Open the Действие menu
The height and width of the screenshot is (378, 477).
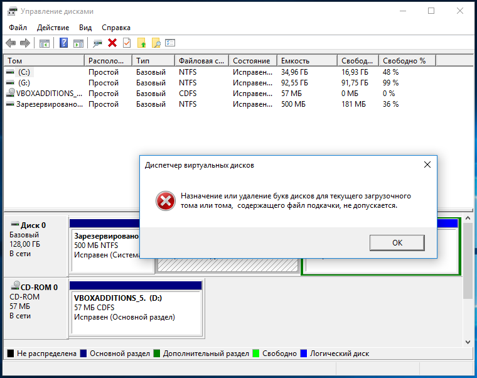[53, 28]
